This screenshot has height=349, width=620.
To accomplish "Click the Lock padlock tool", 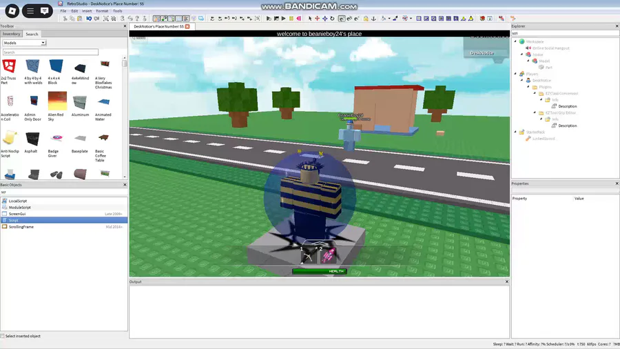I will pyautogui.click(x=366, y=19).
